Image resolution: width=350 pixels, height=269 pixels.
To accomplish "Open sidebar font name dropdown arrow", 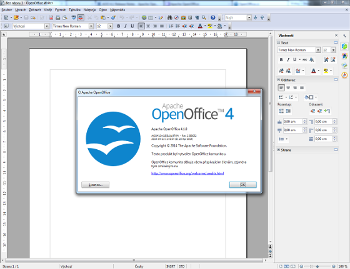I will pyautogui.click(x=318, y=50).
